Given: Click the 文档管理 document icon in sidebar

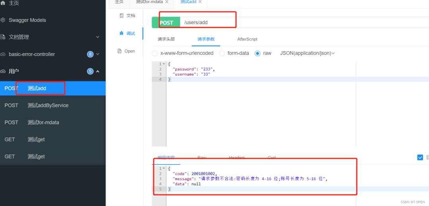Looking at the screenshot, I should 3,37.
